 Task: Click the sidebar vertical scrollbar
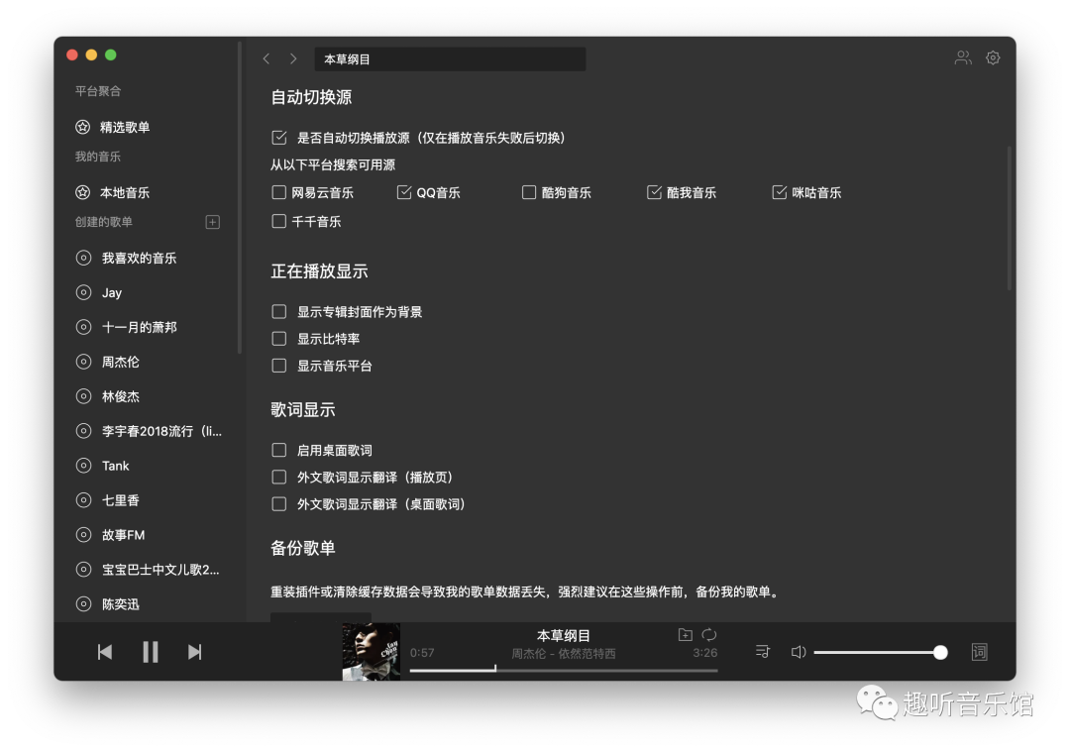click(x=240, y=198)
